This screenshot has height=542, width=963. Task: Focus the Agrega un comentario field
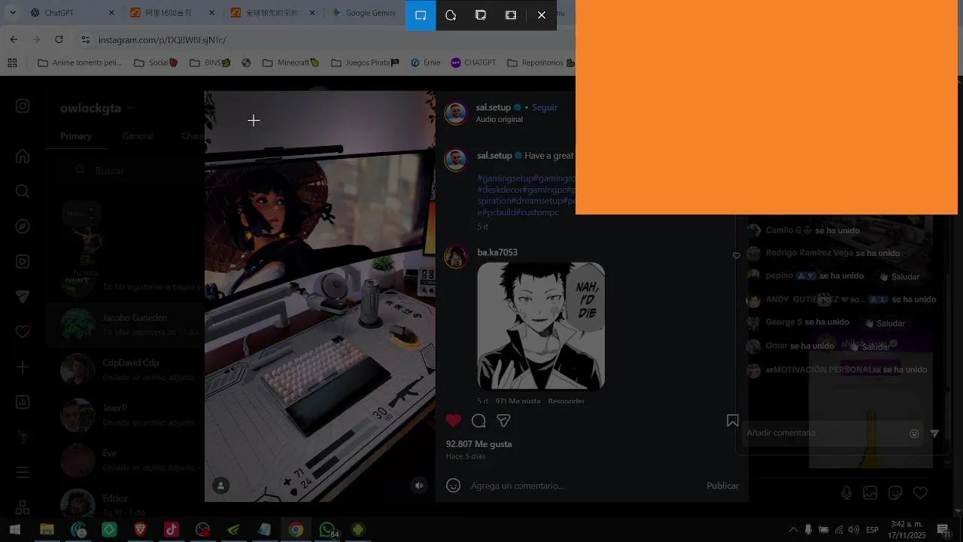point(583,486)
